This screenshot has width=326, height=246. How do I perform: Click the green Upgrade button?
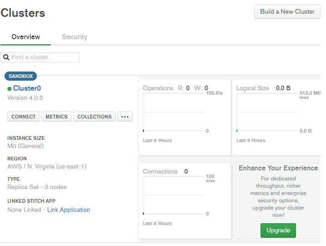click(x=278, y=230)
